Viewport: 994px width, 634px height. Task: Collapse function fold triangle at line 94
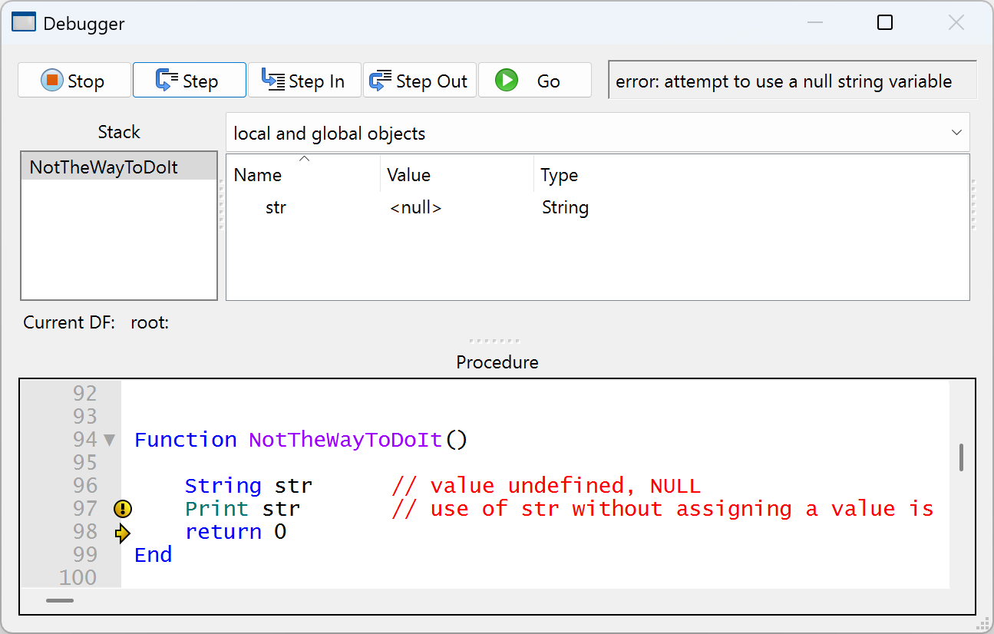click(109, 441)
